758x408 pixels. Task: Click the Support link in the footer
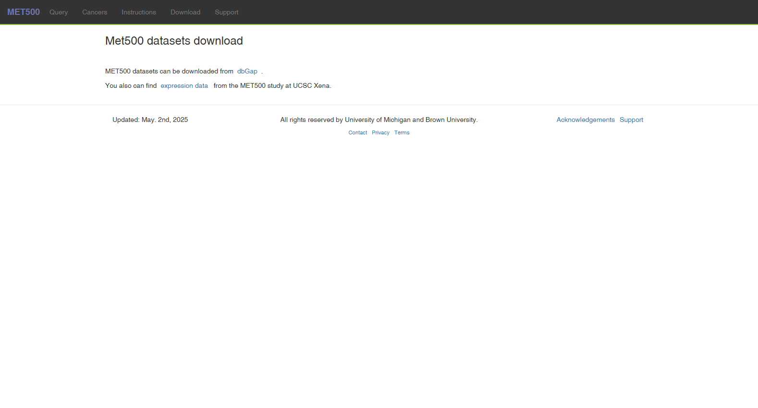coord(631,120)
